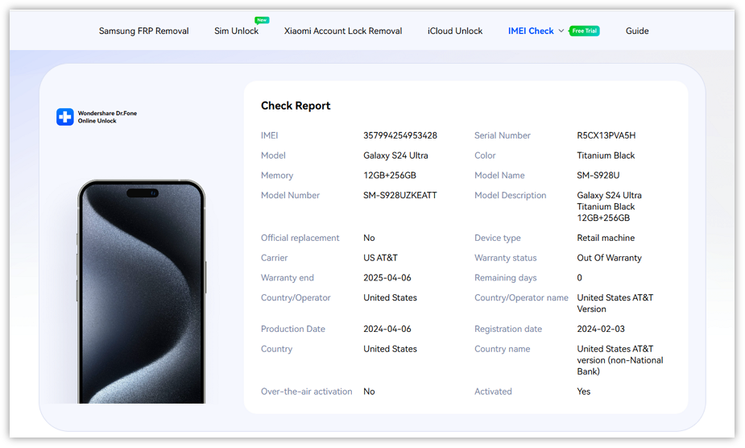Select IMEI value 357994254953428
This screenshot has width=745, height=448.
pos(400,135)
